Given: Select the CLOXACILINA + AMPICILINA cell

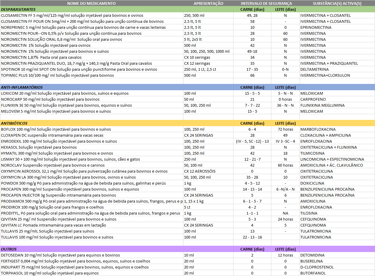Looking at the screenshot, I should point(337,135).
